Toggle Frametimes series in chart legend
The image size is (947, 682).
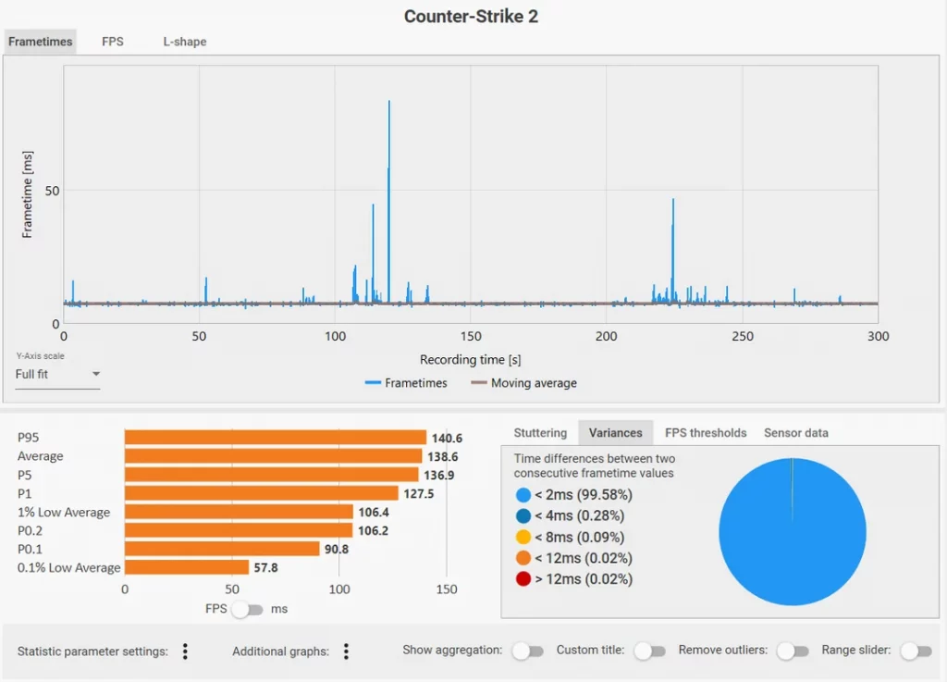(x=406, y=383)
